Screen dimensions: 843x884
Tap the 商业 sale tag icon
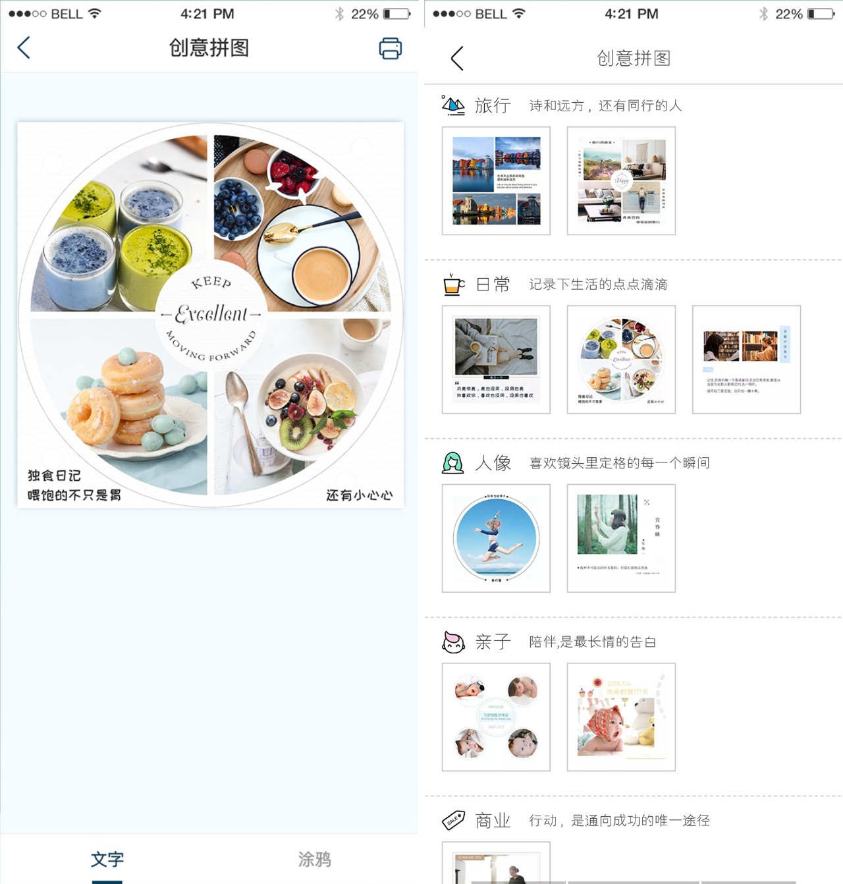tap(453, 820)
